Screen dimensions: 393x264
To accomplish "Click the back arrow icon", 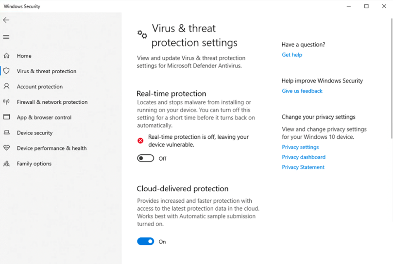I will point(6,20).
